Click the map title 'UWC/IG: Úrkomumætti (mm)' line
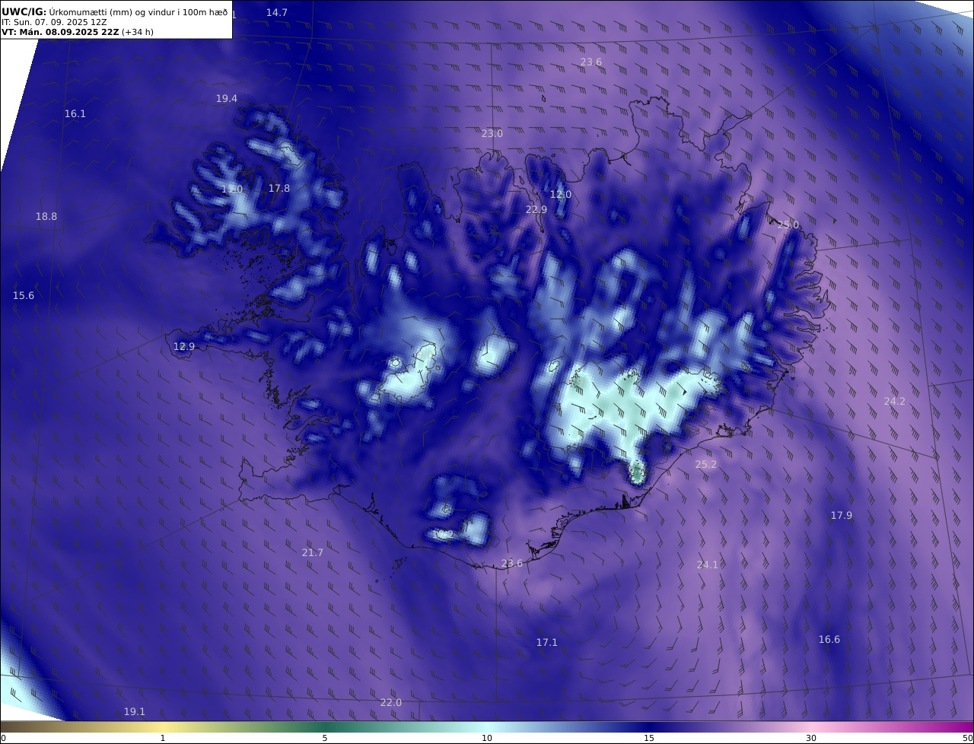The image size is (974, 744). pyautogui.click(x=115, y=11)
